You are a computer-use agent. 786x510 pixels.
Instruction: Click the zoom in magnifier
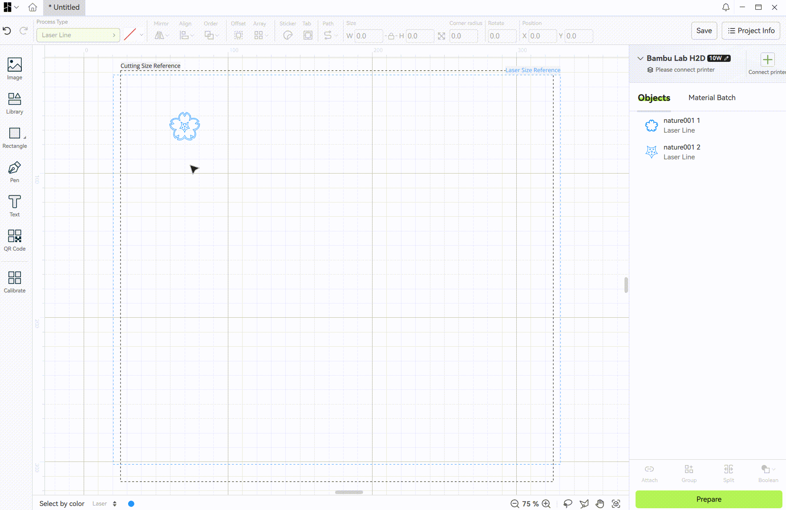click(x=547, y=504)
